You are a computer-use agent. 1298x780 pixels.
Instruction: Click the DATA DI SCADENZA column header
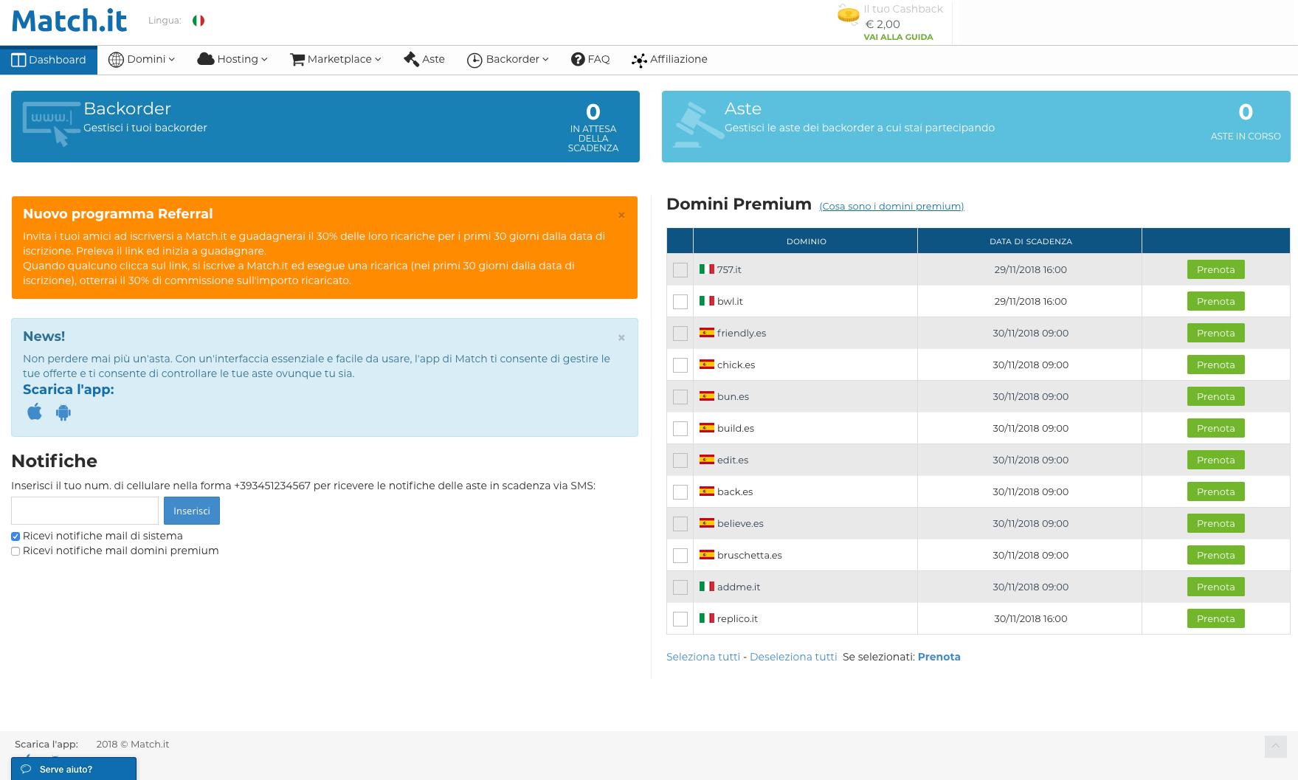pyautogui.click(x=1030, y=241)
